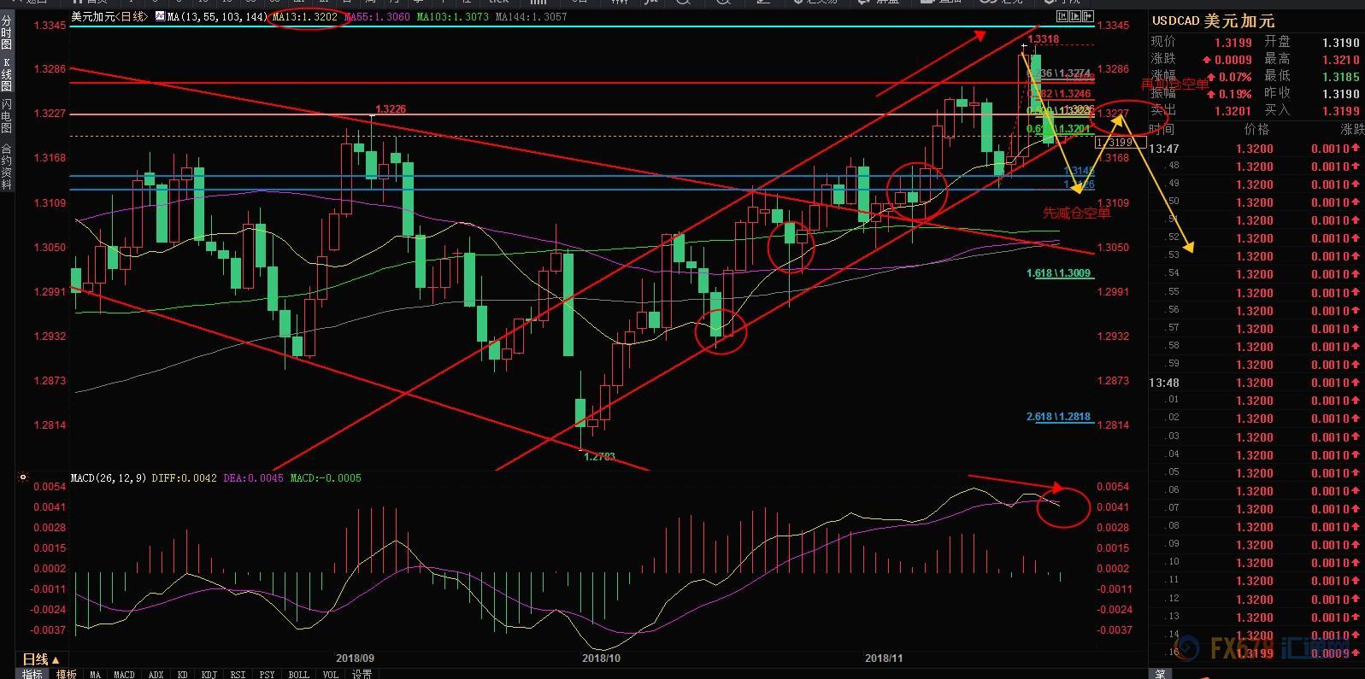Click the first chart navigation icon at top right
Image resolution: width=1365 pixels, height=679 pixels.
pyautogui.click(x=1062, y=16)
